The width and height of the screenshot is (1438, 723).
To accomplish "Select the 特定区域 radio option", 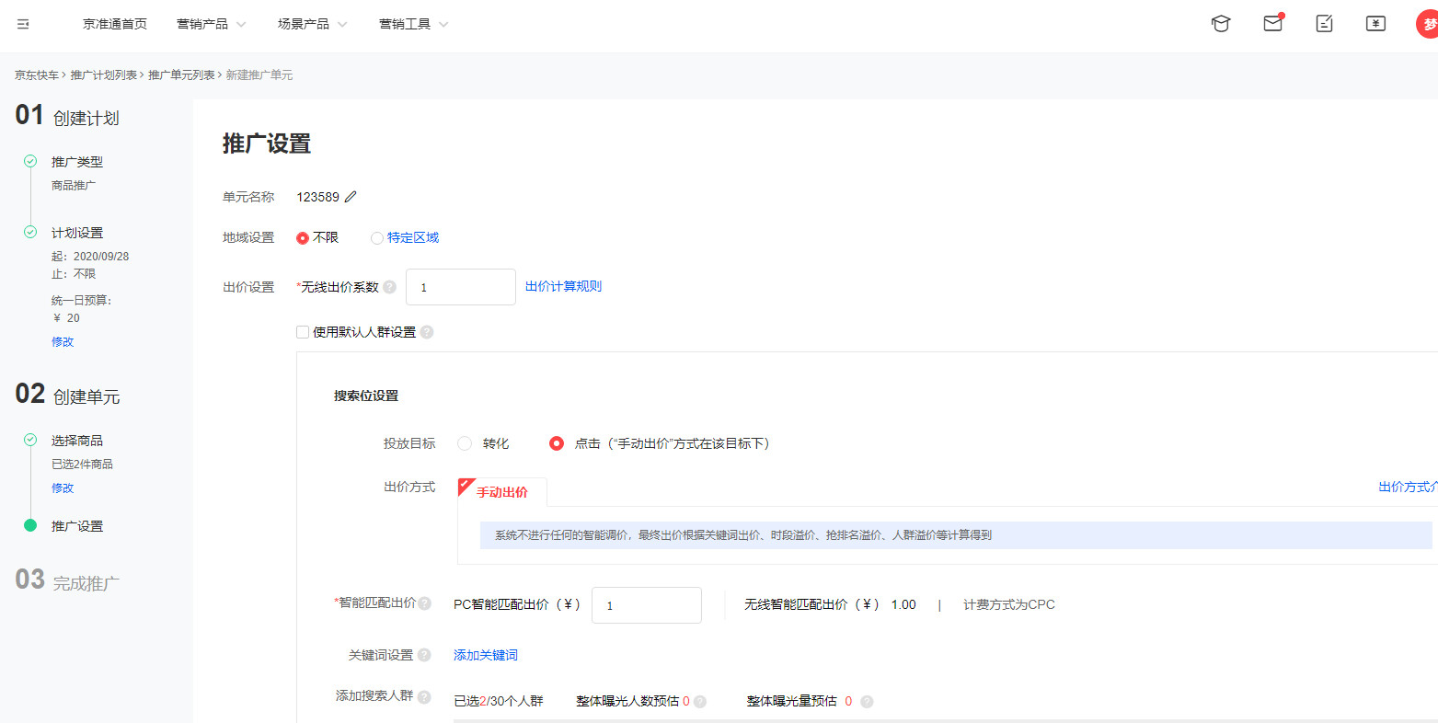I will (x=377, y=238).
